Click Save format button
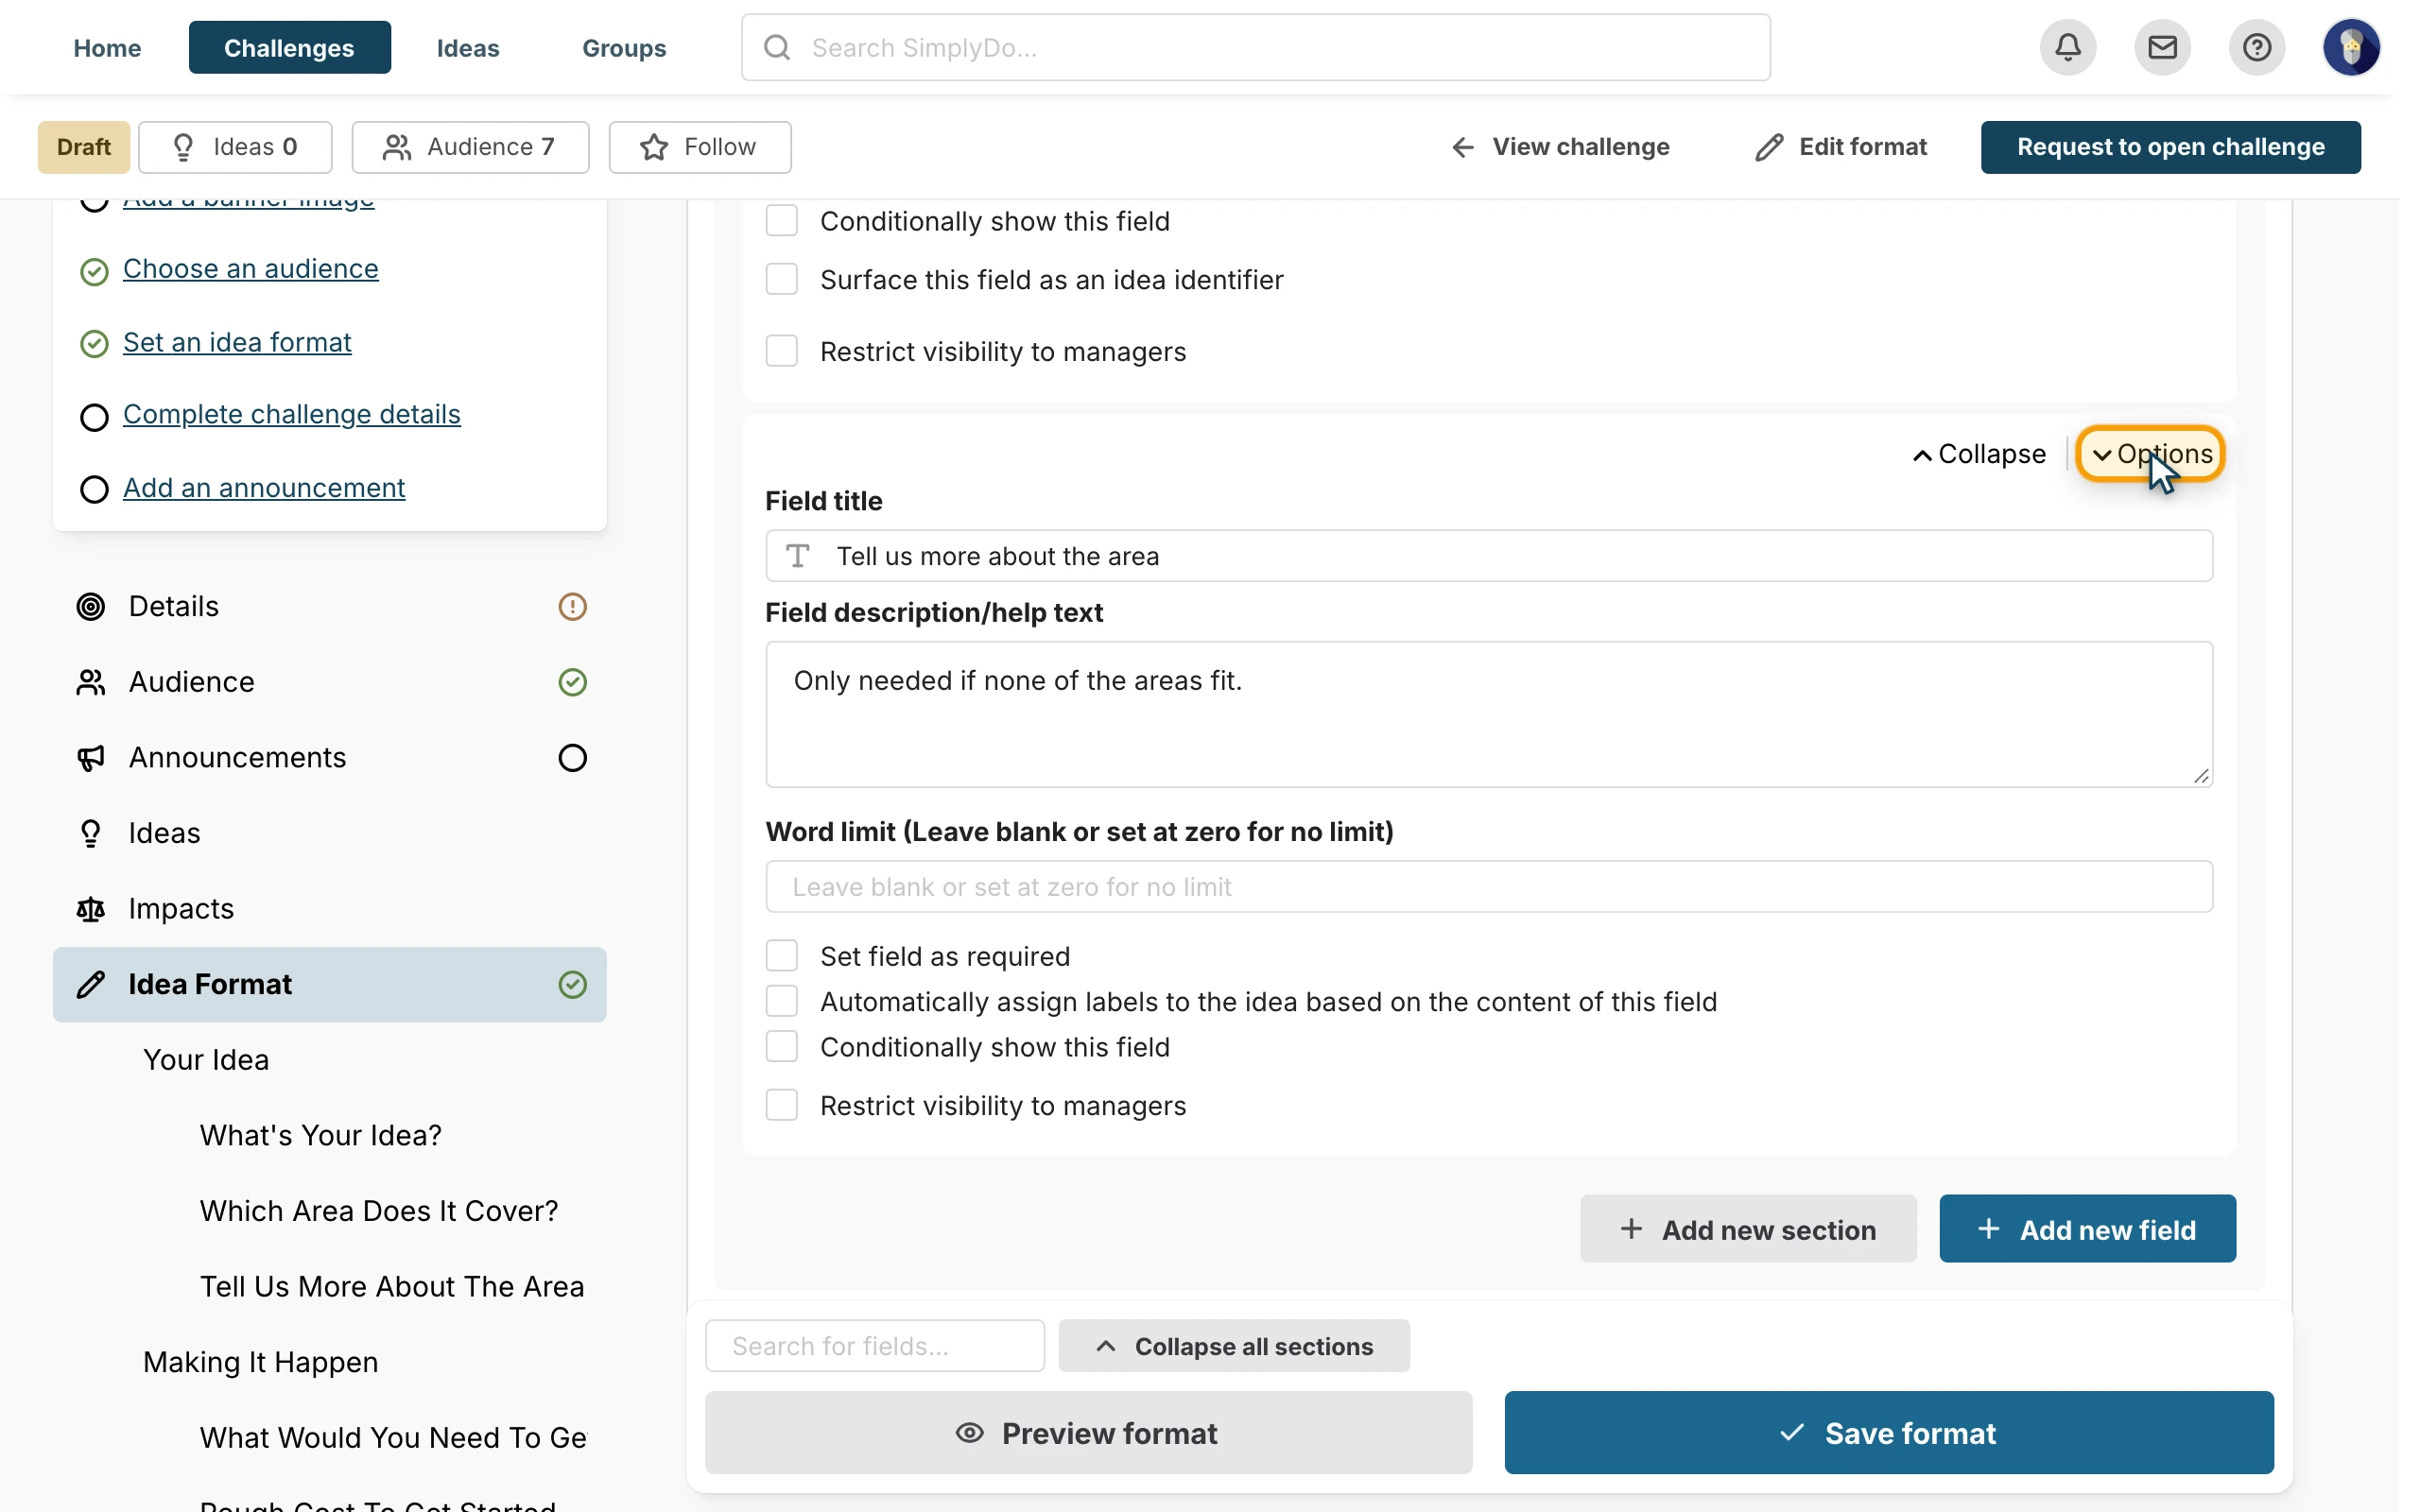 1889,1433
